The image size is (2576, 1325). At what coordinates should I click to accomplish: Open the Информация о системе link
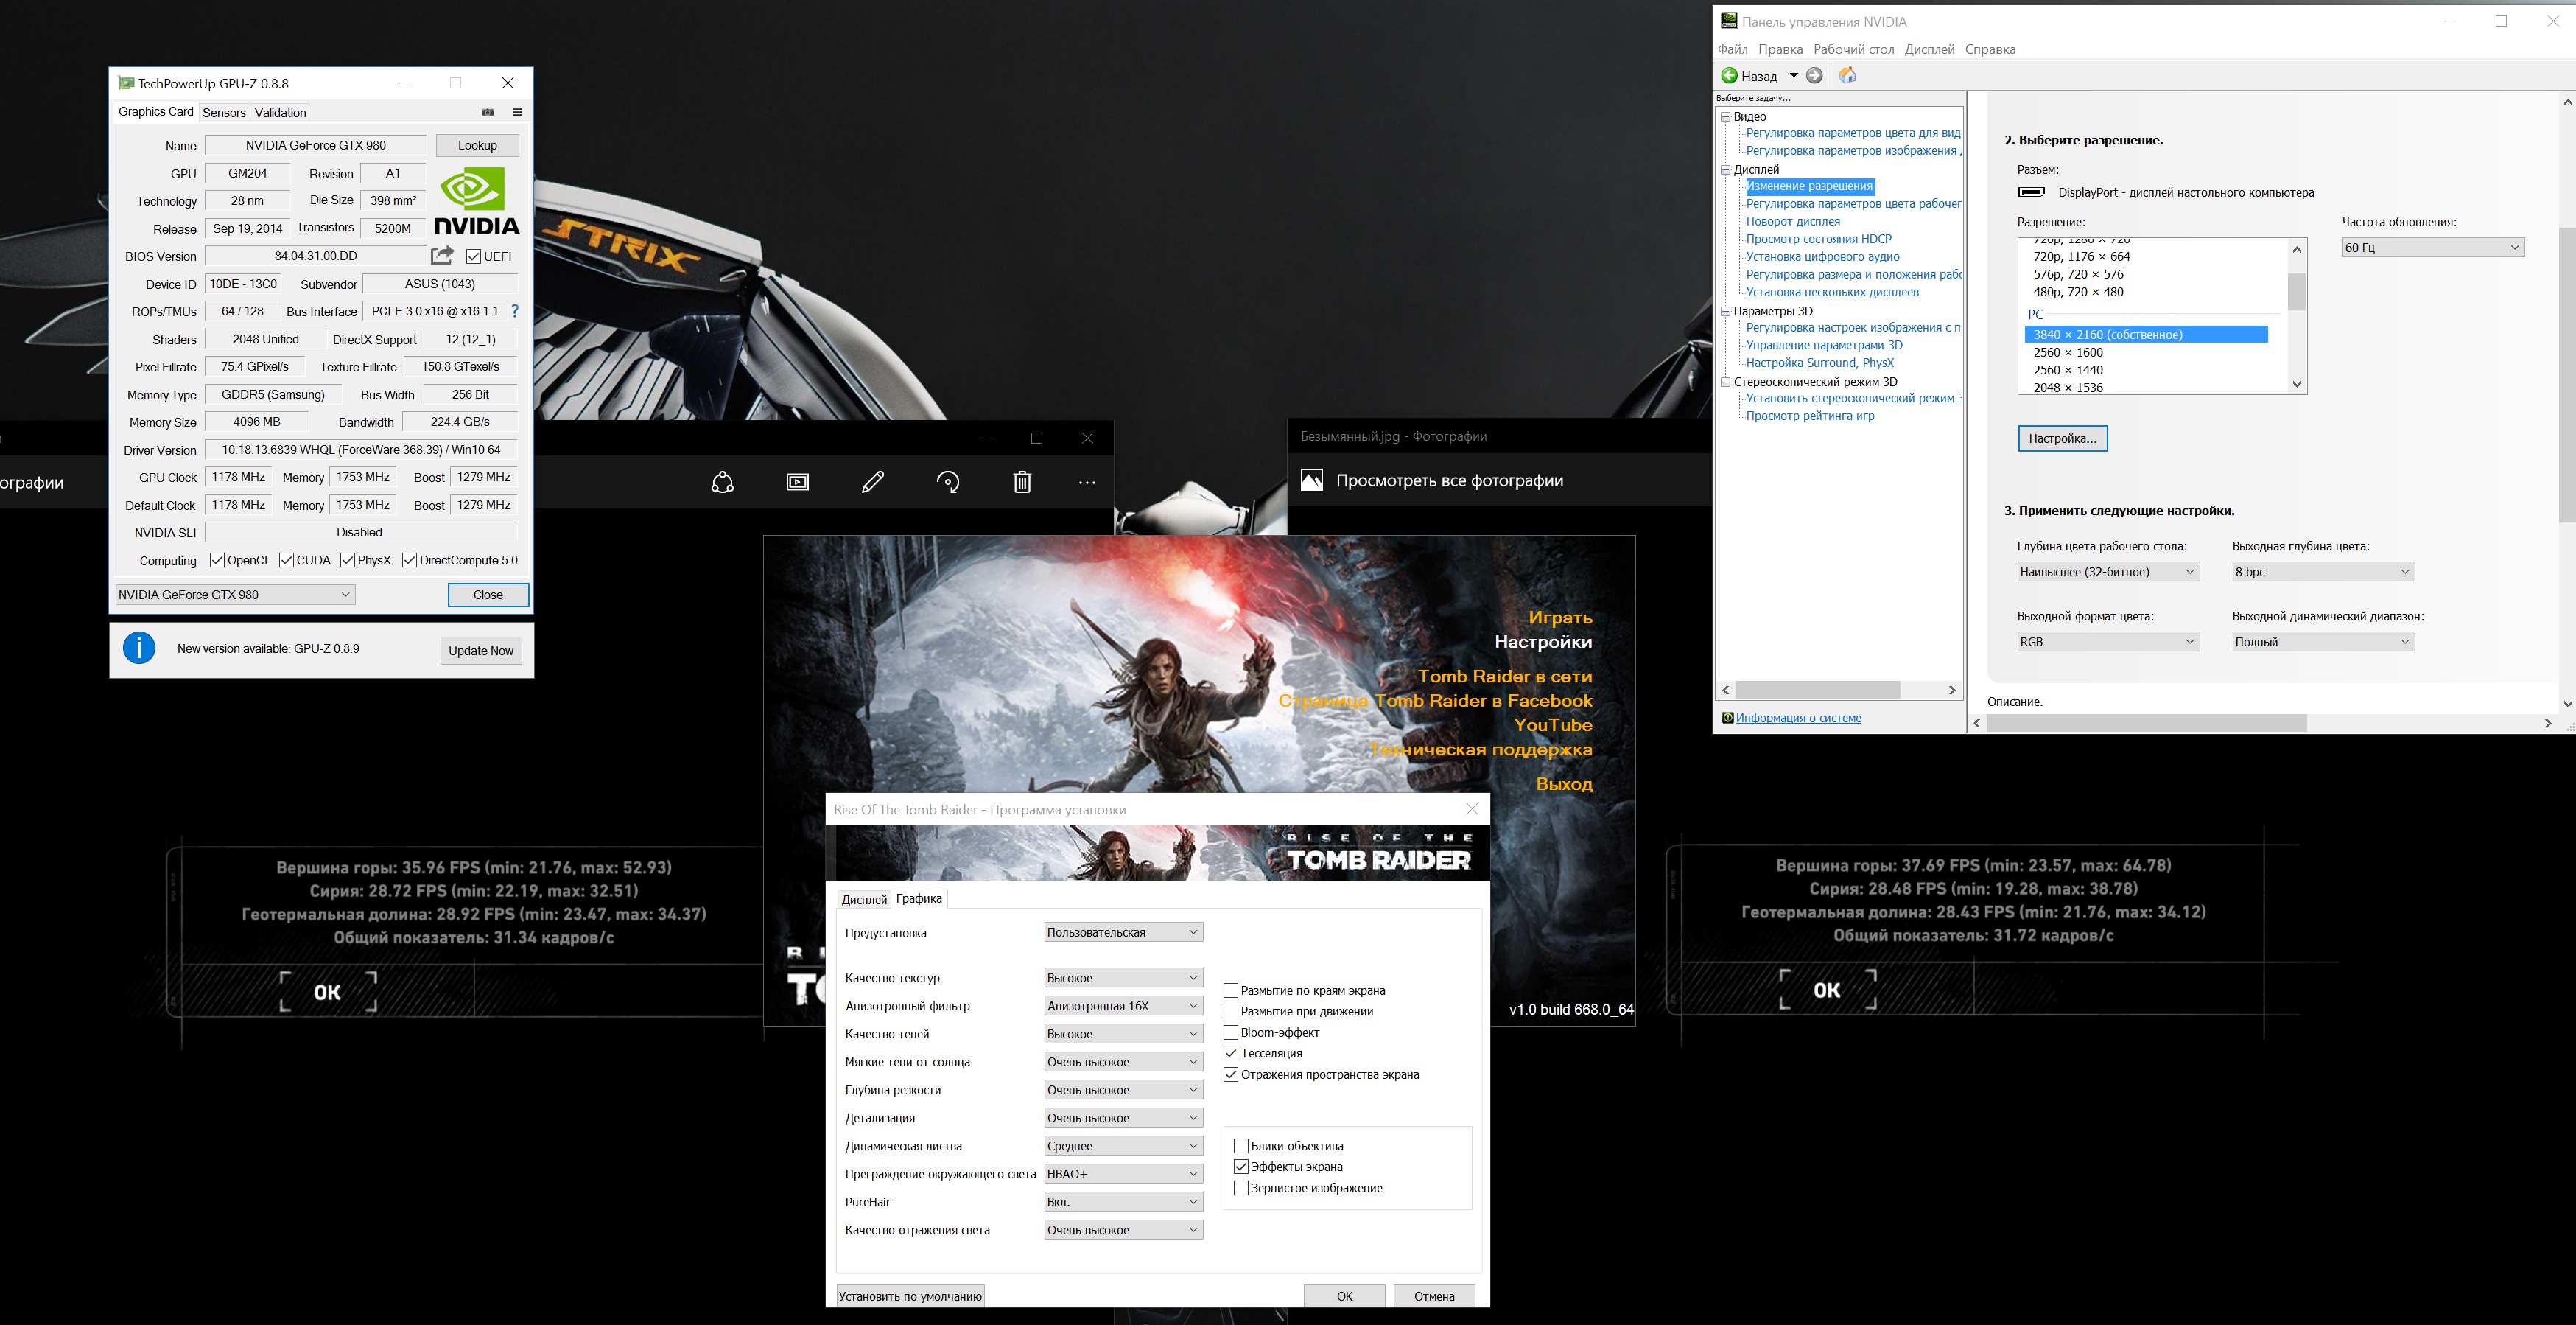pyautogui.click(x=1798, y=718)
